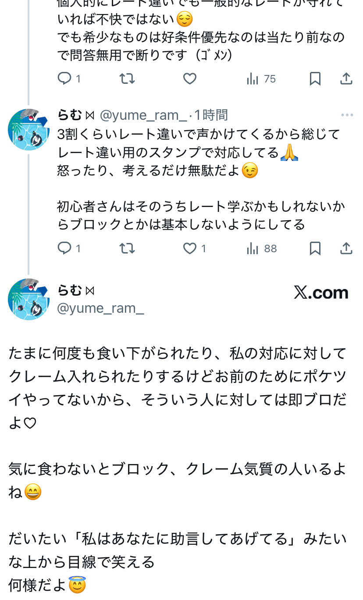View analytics showing 88 views
363x600 pixels.
tap(262, 249)
